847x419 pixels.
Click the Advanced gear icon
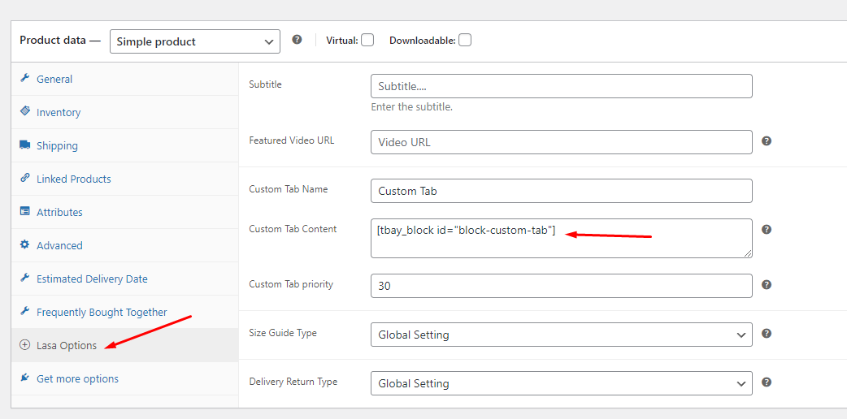coord(25,244)
